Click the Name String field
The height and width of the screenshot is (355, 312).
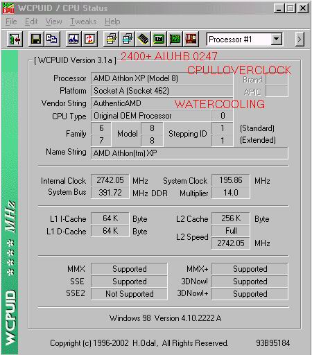[x=189, y=153]
